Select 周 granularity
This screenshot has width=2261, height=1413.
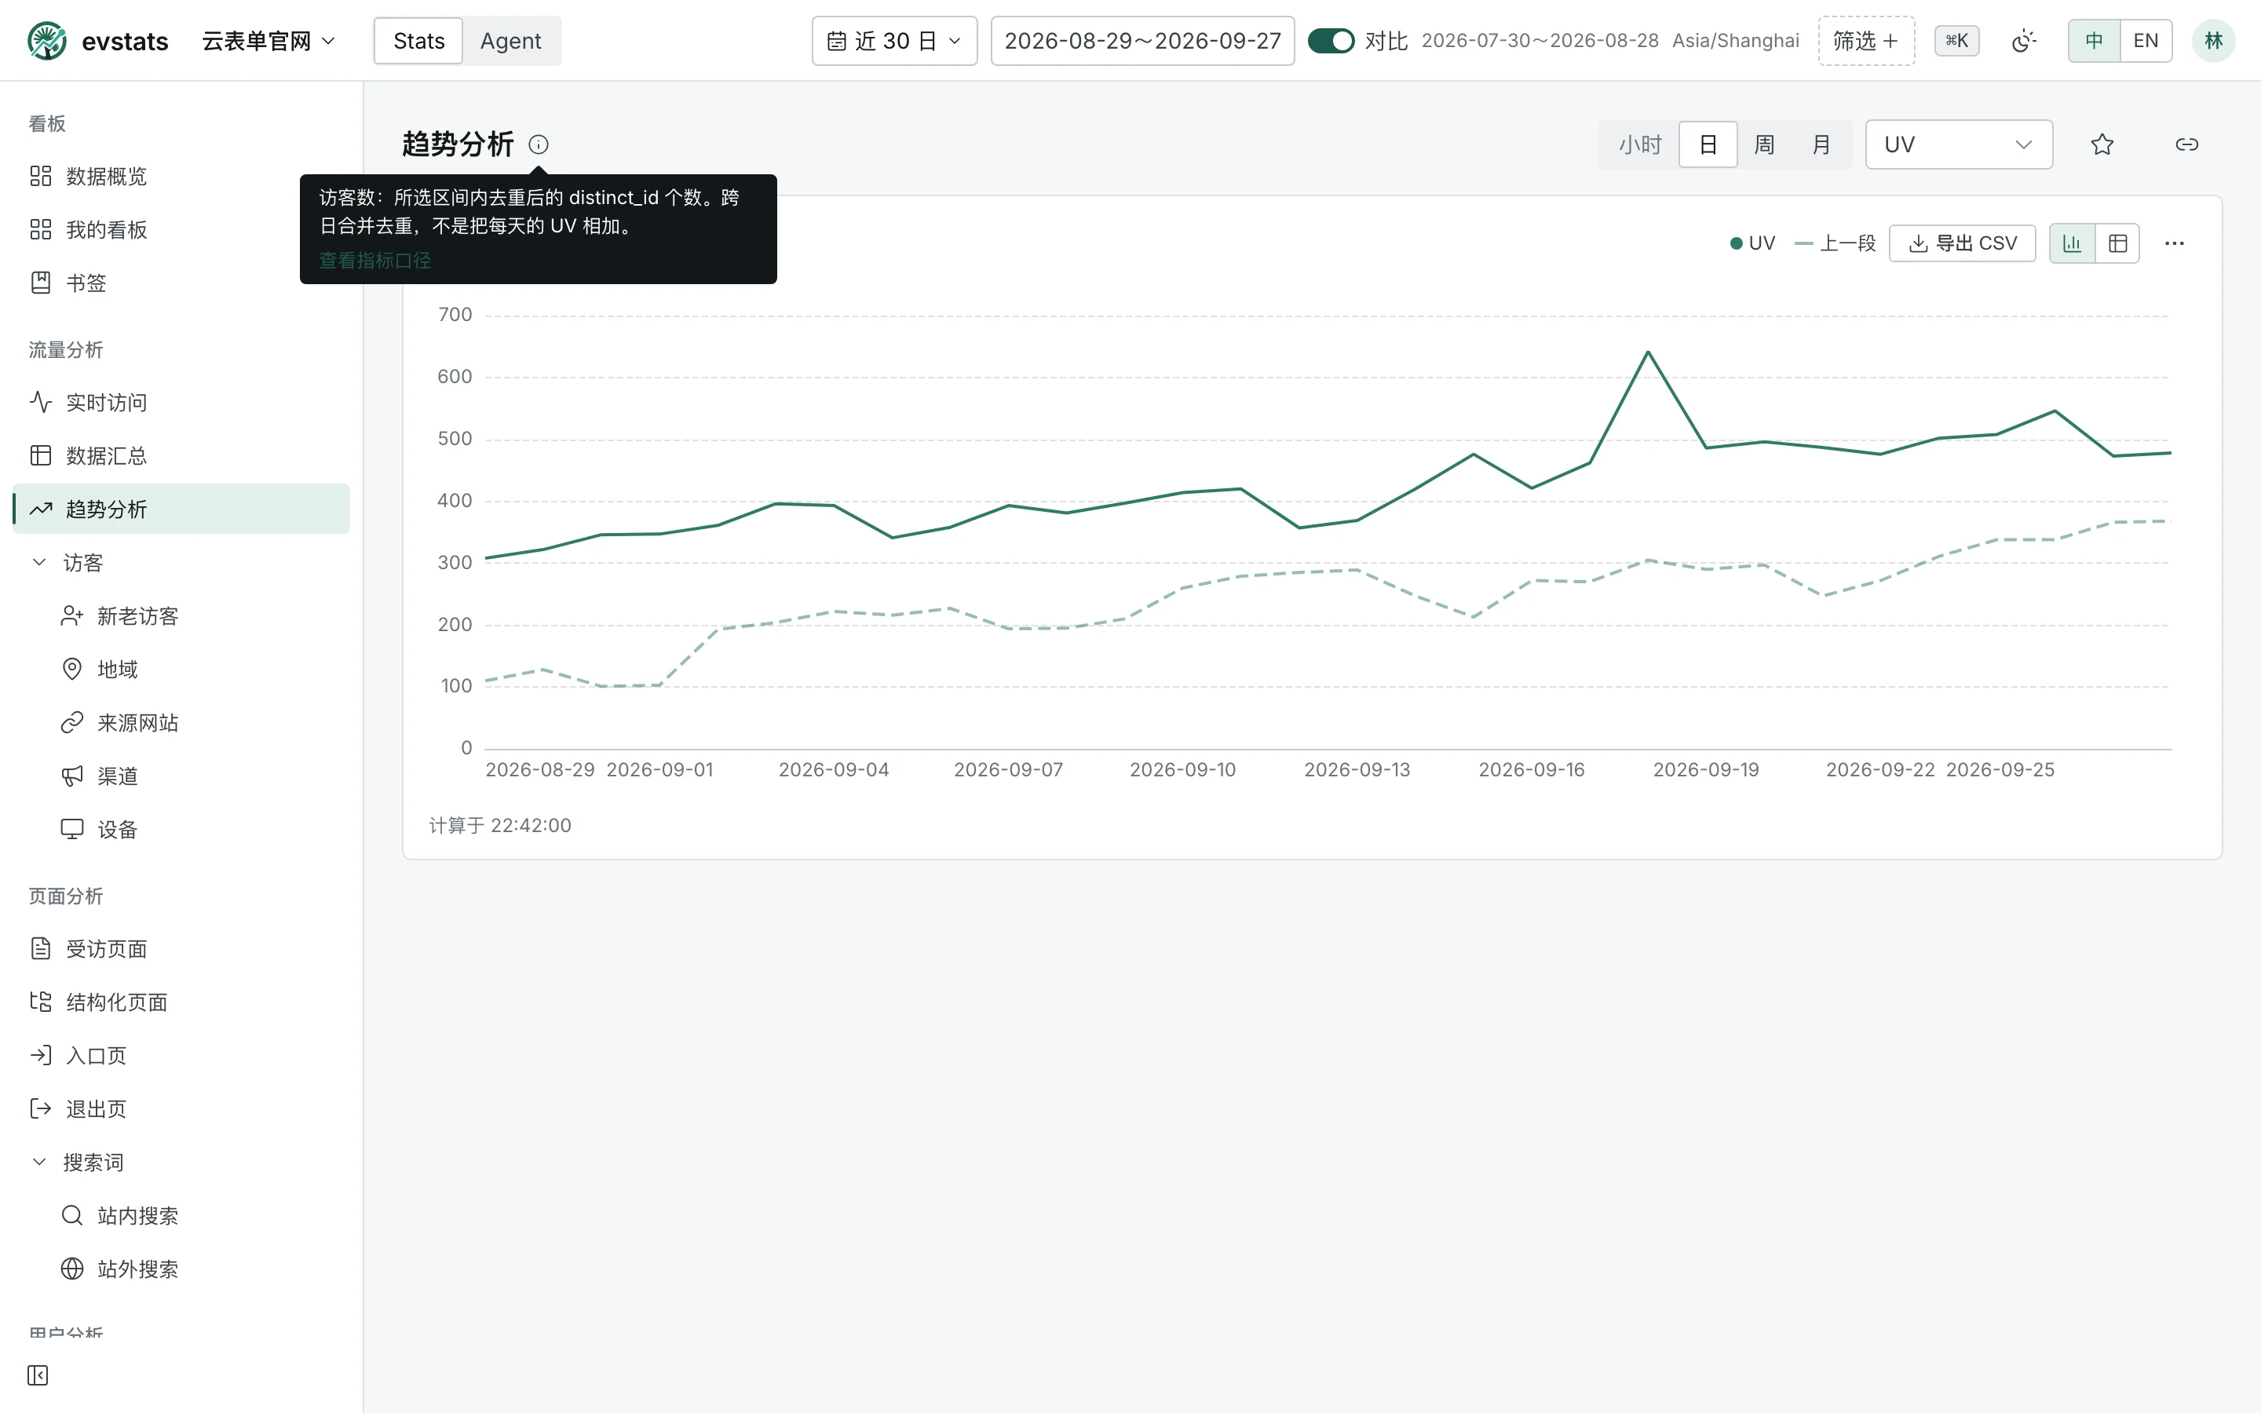click(x=1764, y=145)
